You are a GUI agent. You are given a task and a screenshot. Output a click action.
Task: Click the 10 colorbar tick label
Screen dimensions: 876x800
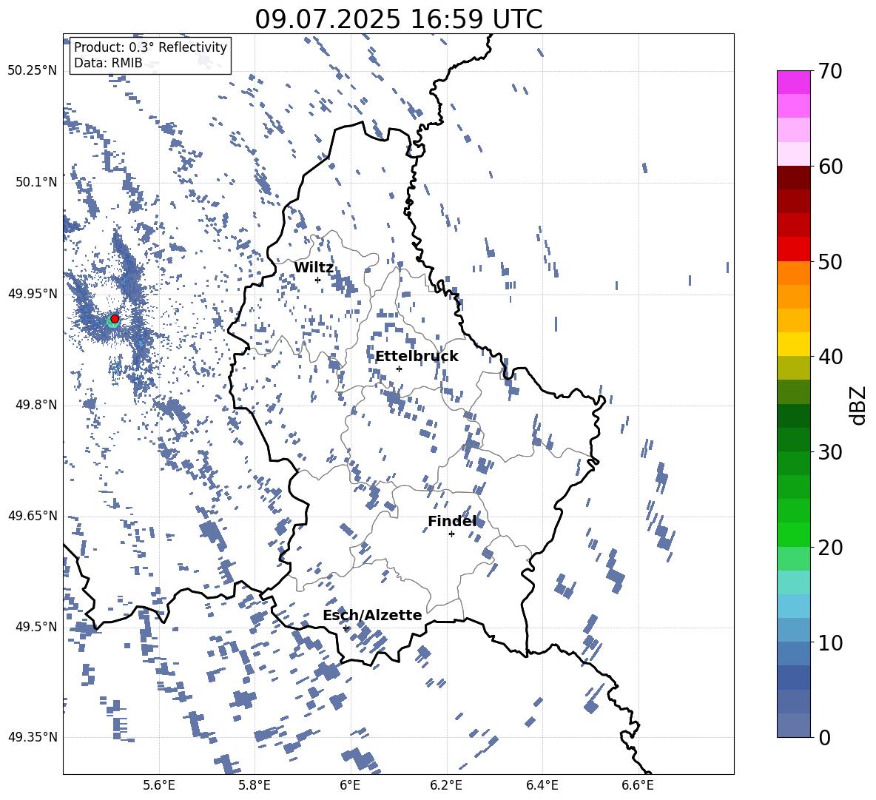click(830, 642)
